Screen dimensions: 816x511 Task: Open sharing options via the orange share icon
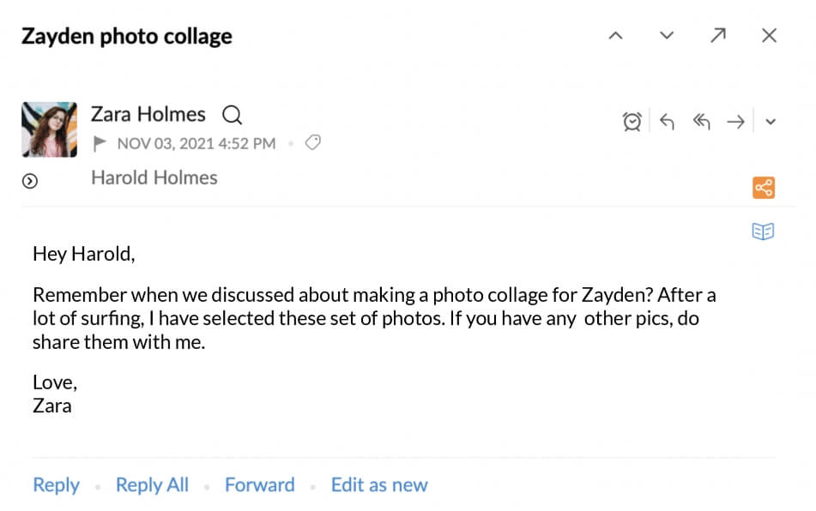tap(762, 187)
